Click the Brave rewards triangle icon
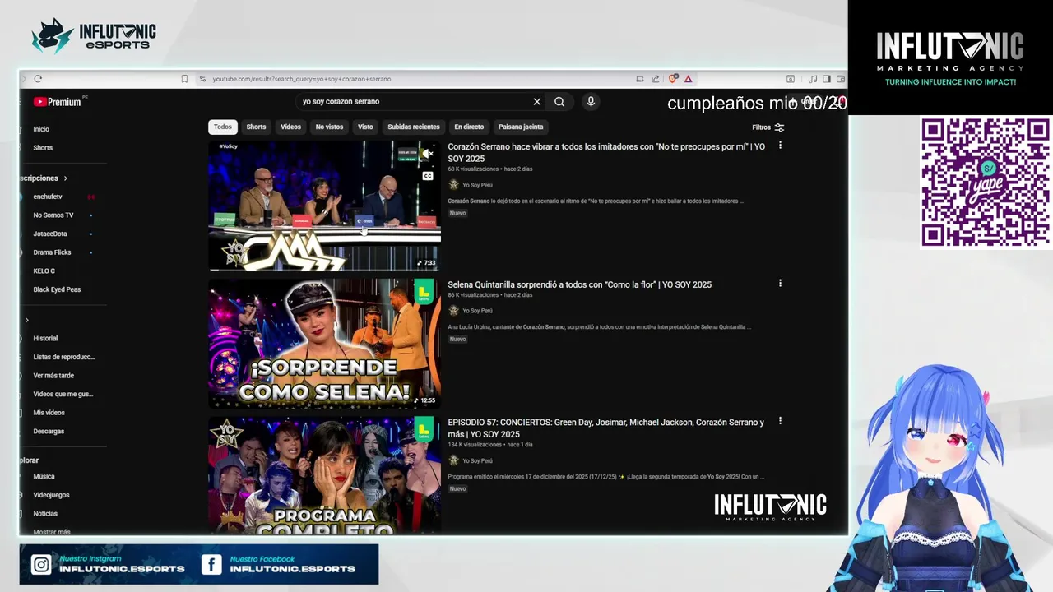 (x=688, y=79)
